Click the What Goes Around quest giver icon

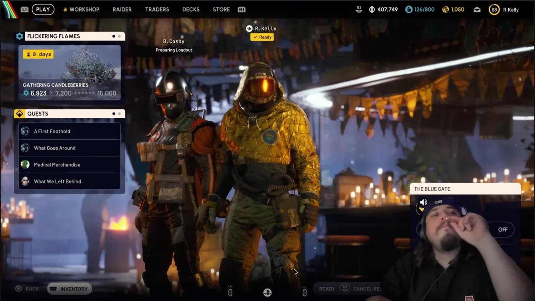(25, 148)
